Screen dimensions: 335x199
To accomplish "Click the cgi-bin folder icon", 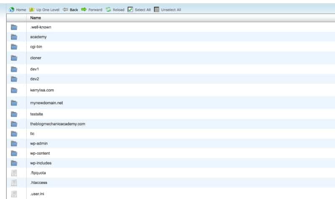I will [x=14, y=47].
